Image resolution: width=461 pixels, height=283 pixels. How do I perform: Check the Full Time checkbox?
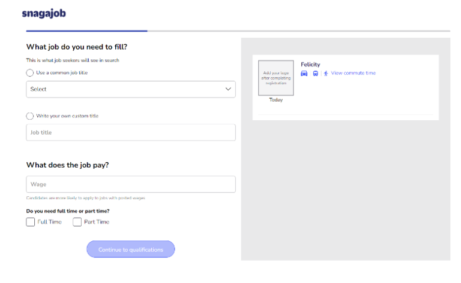pos(31,222)
